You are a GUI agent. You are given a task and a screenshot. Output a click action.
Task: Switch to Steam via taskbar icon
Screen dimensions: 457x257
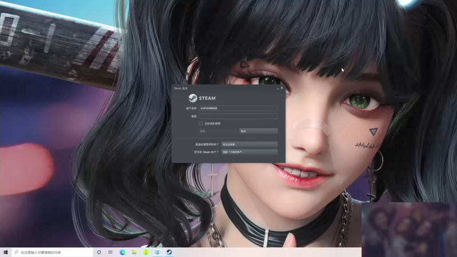click(169, 252)
